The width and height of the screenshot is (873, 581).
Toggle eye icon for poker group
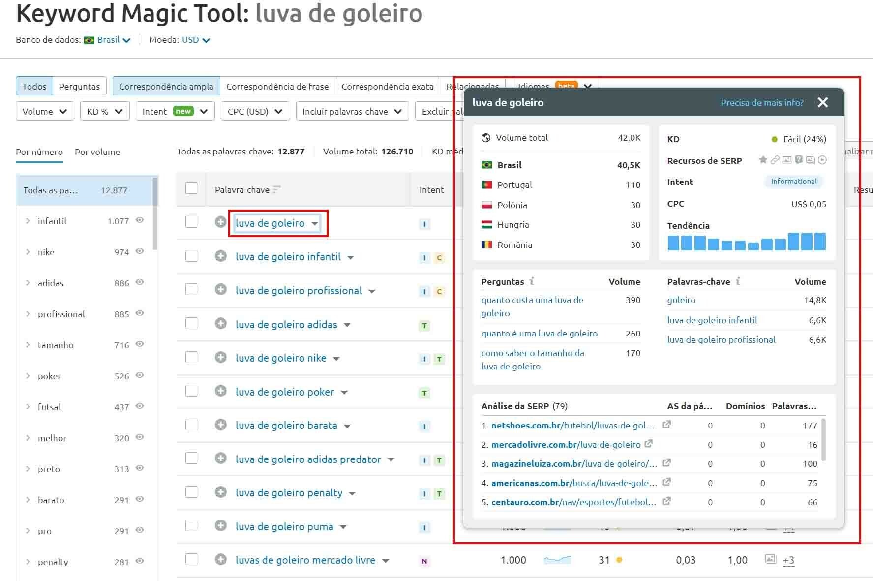[x=140, y=375]
